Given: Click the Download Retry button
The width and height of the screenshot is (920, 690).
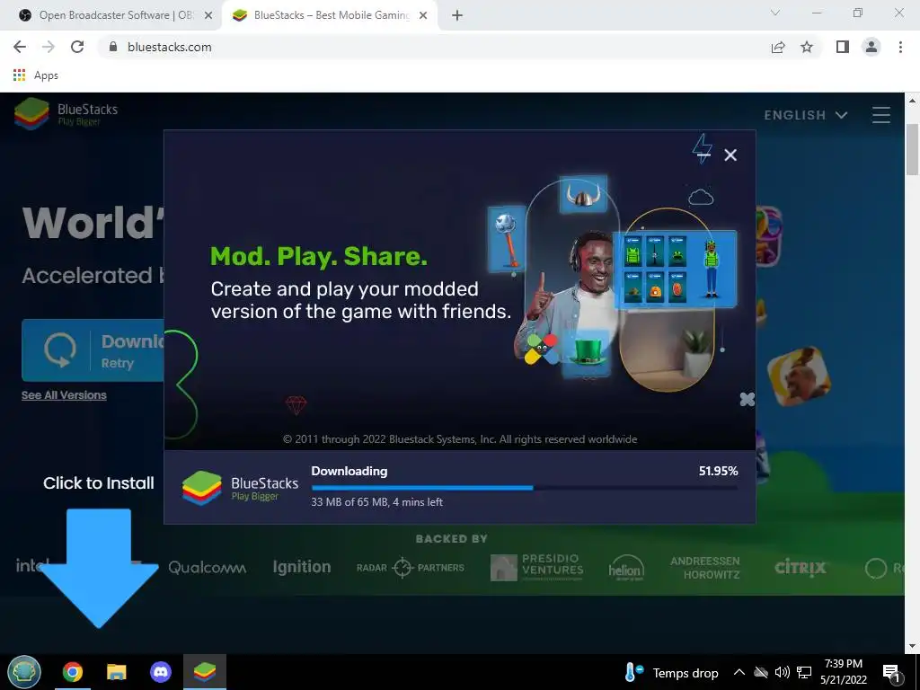Looking at the screenshot, I should tap(93, 350).
